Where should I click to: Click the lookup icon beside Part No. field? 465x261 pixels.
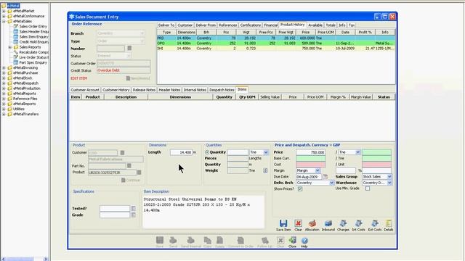click(x=129, y=166)
